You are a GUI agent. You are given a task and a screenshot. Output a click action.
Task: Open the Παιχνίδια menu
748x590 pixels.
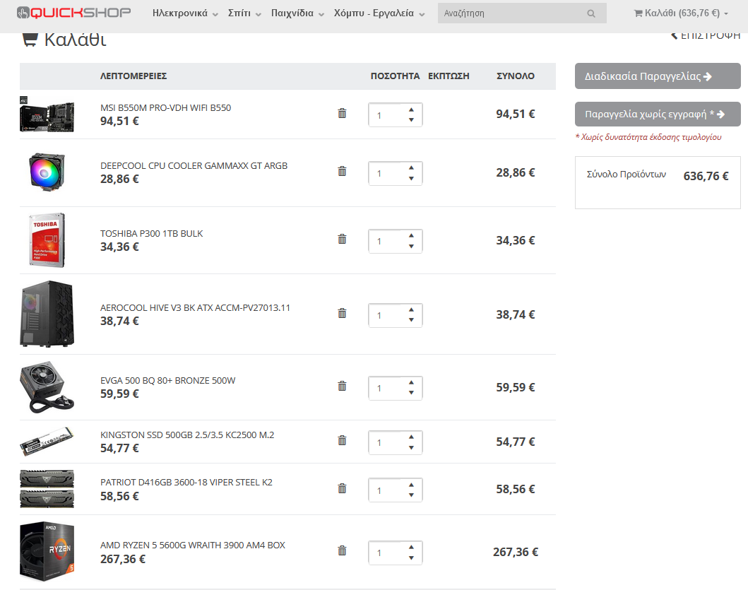[297, 13]
